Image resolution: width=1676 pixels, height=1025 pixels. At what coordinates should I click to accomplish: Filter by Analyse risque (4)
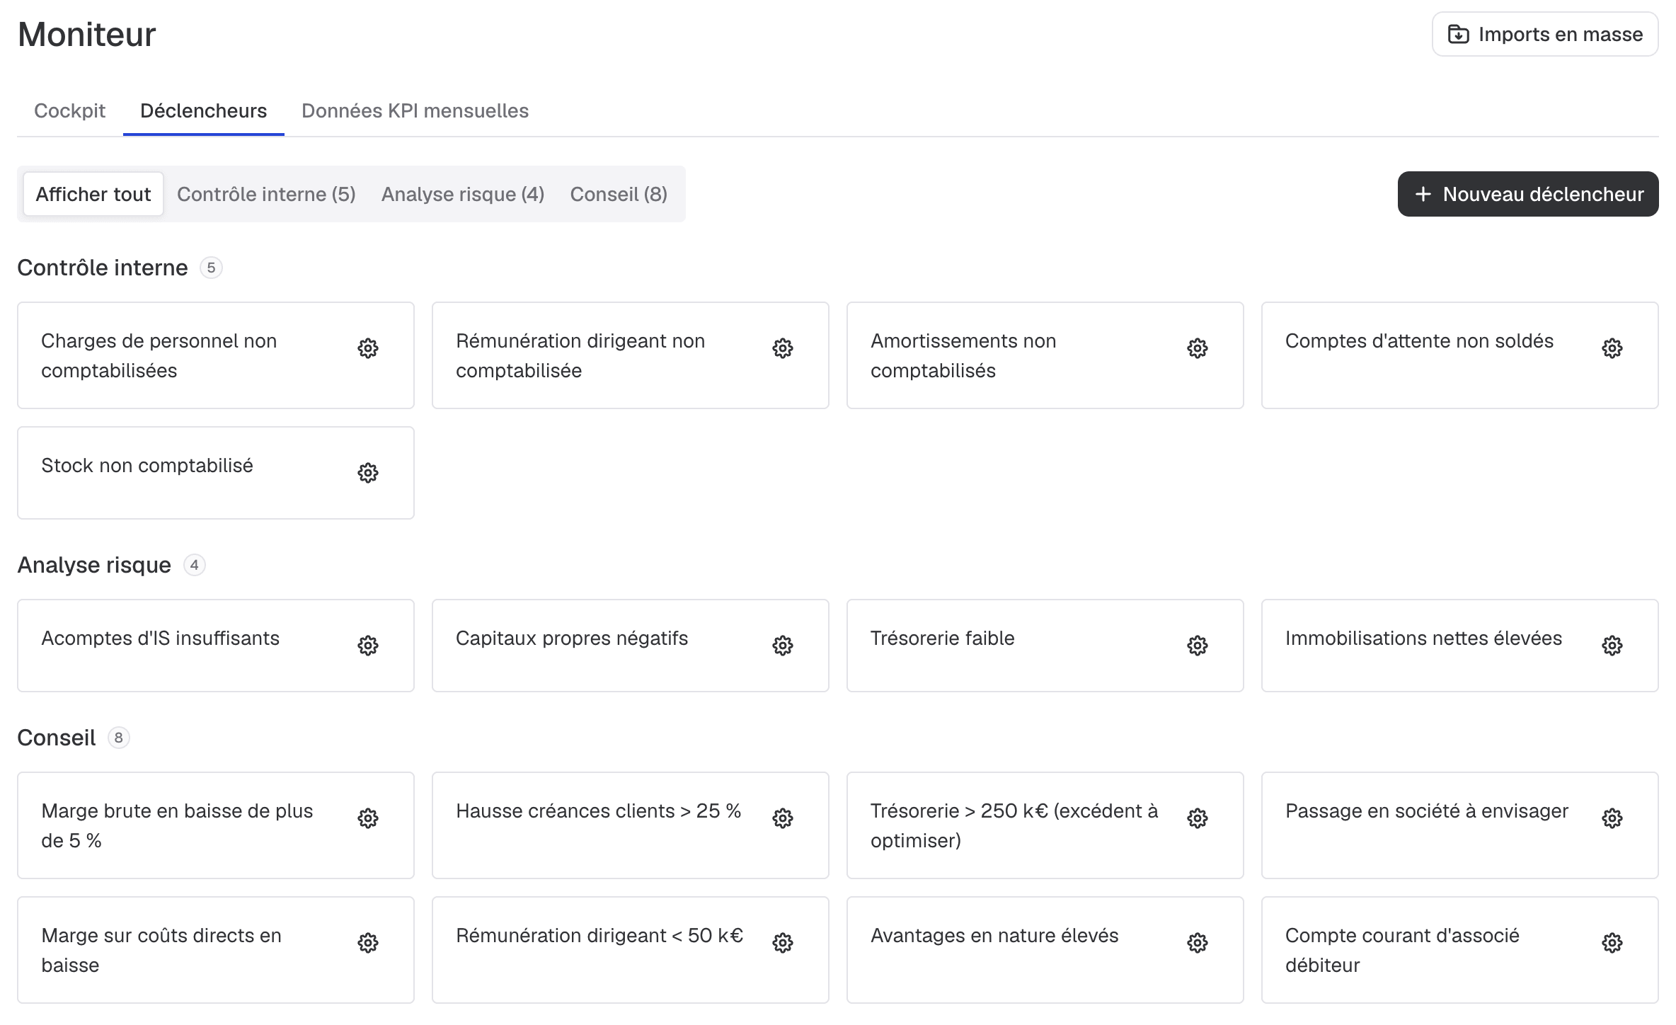click(x=463, y=194)
